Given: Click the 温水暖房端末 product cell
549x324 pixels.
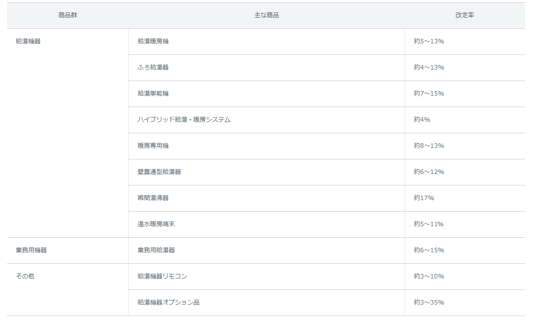Looking at the screenshot, I should pos(156,224).
